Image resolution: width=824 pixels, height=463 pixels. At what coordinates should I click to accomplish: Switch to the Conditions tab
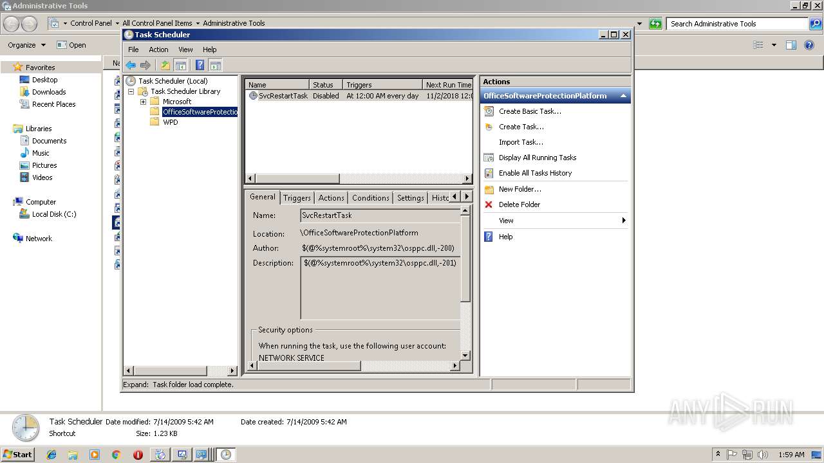[371, 198]
